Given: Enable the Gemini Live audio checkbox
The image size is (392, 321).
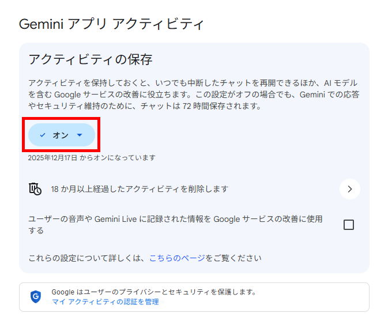Looking at the screenshot, I should [348, 225].
